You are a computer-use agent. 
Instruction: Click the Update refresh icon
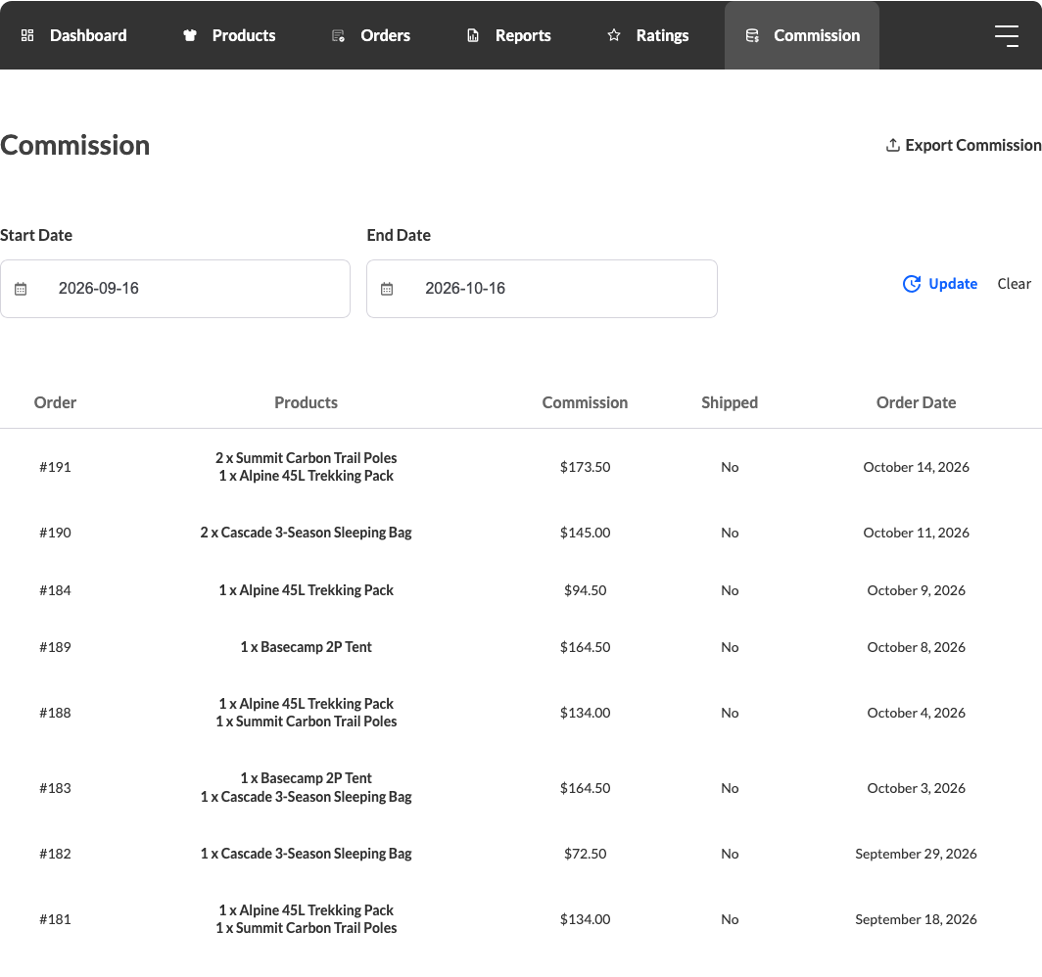[x=912, y=284]
